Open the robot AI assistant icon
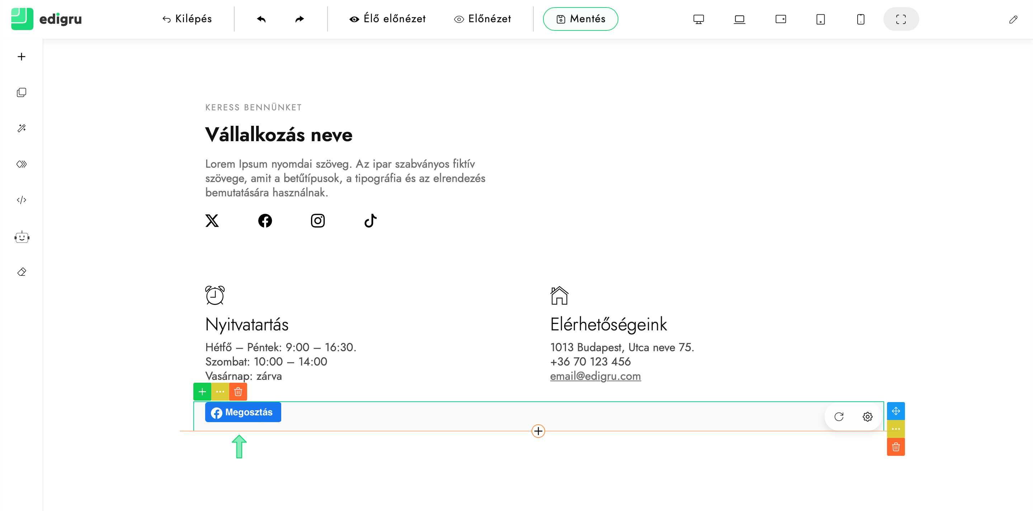Screen dimensions: 1033x511 coord(22,237)
